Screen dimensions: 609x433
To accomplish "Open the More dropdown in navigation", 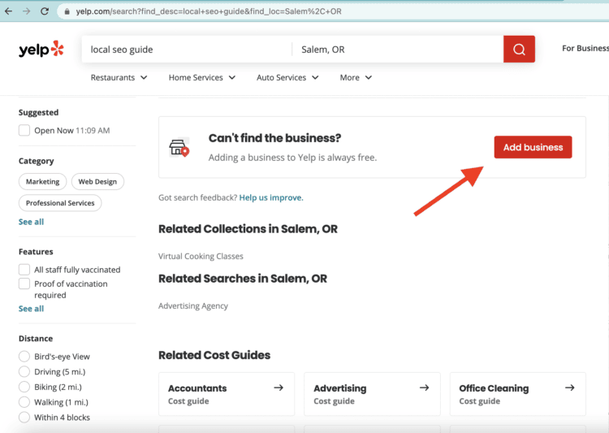I will coord(356,78).
